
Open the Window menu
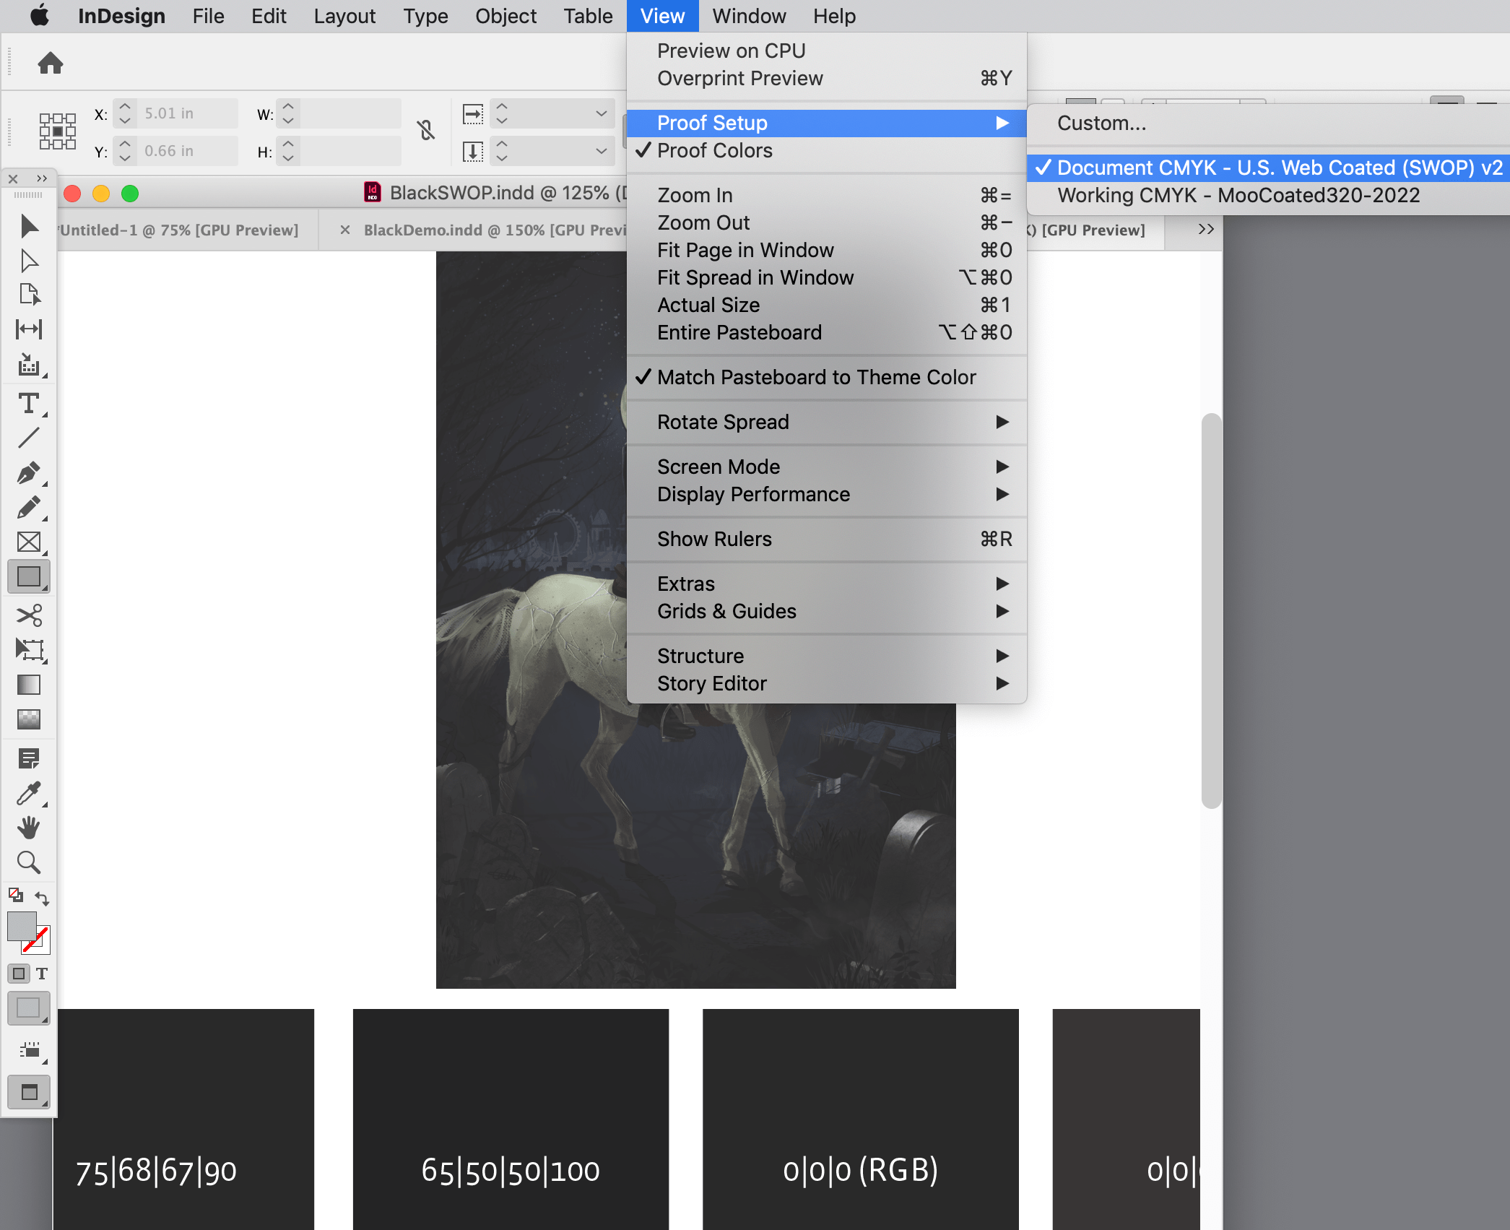pyautogui.click(x=748, y=16)
